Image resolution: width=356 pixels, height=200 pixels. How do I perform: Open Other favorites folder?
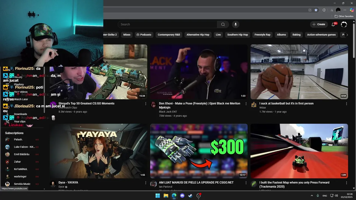pyautogui.click(x=344, y=16)
